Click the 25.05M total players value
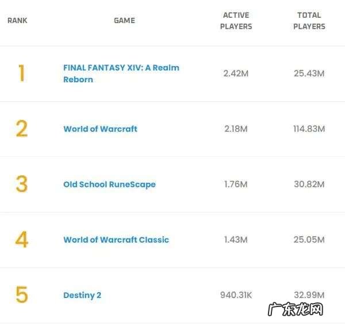 pos(309,240)
